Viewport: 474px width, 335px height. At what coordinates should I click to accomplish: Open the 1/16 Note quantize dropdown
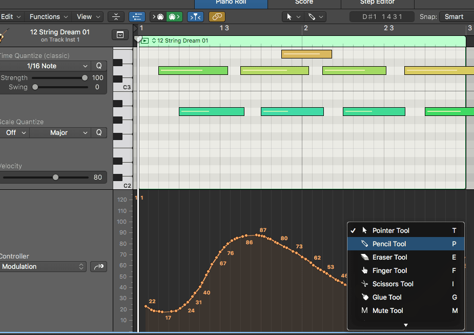click(x=45, y=66)
